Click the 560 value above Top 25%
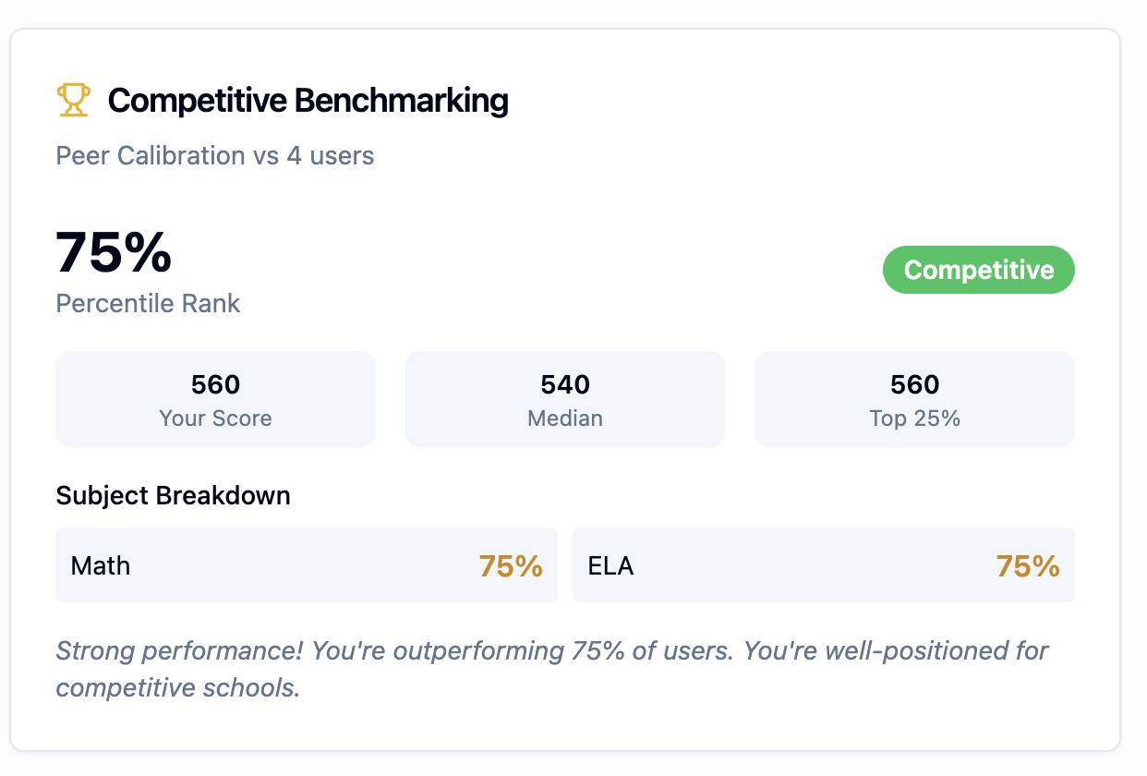The image size is (1147, 776). 914,384
